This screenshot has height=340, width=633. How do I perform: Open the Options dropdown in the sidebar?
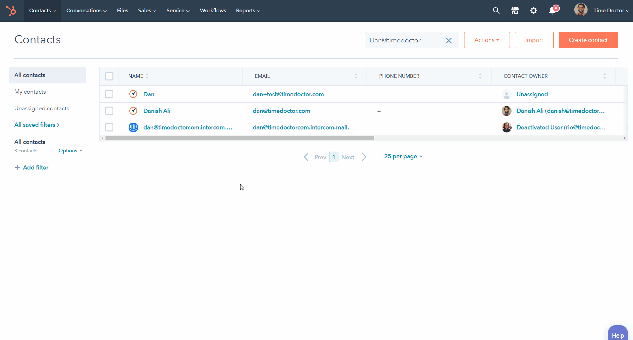[70, 151]
